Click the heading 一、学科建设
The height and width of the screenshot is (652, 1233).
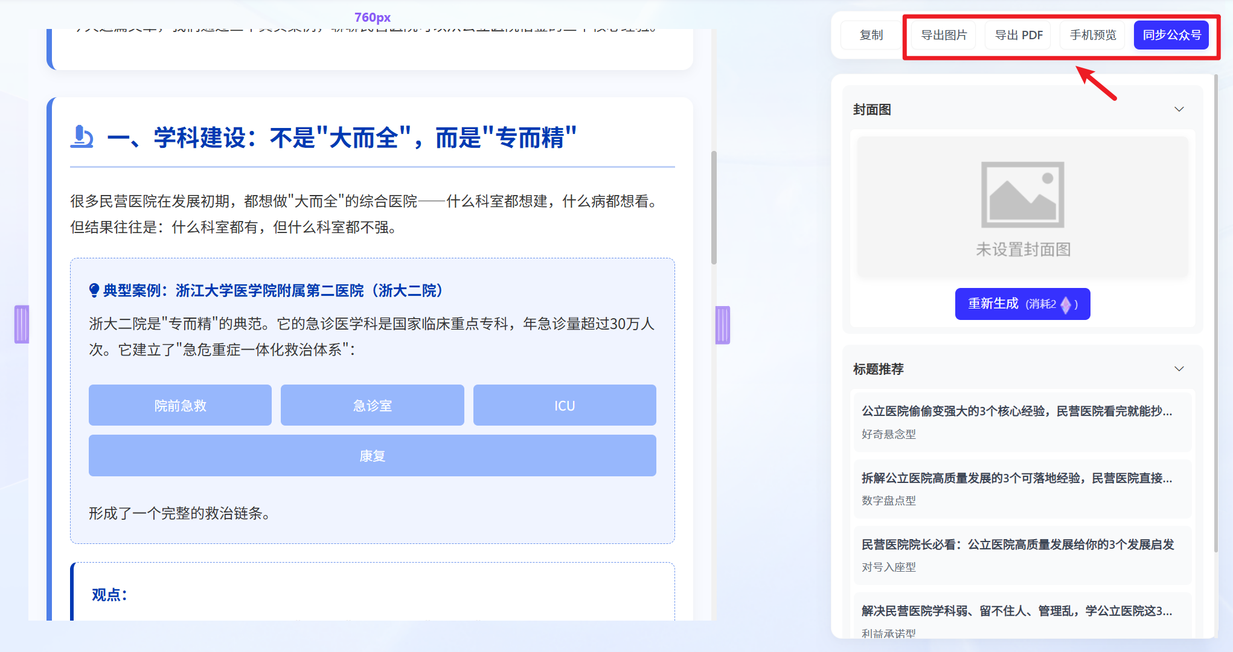(342, 138)
